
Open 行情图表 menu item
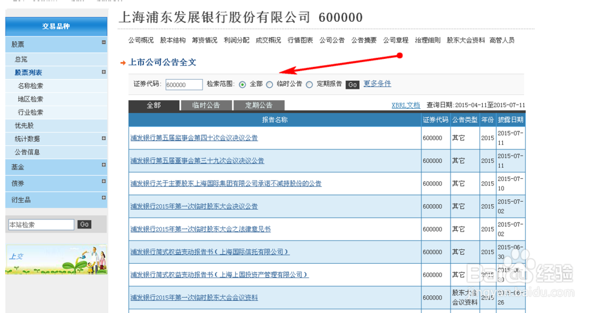(x=300, y=40)
